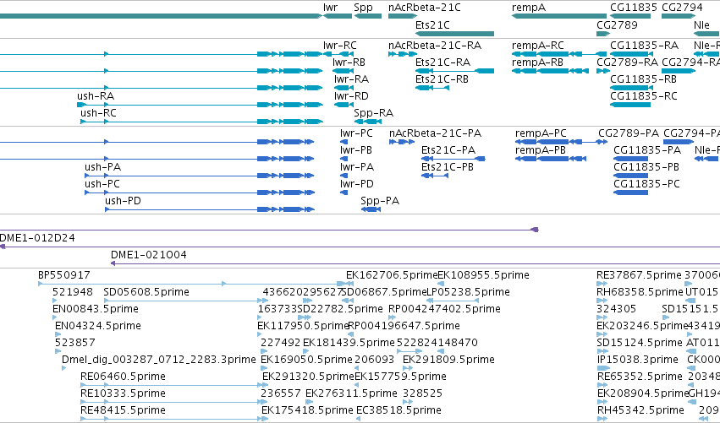Screen dimensions: 720x423
Task: Click the ush-PD protein label
Action: (x=123, y=201)
